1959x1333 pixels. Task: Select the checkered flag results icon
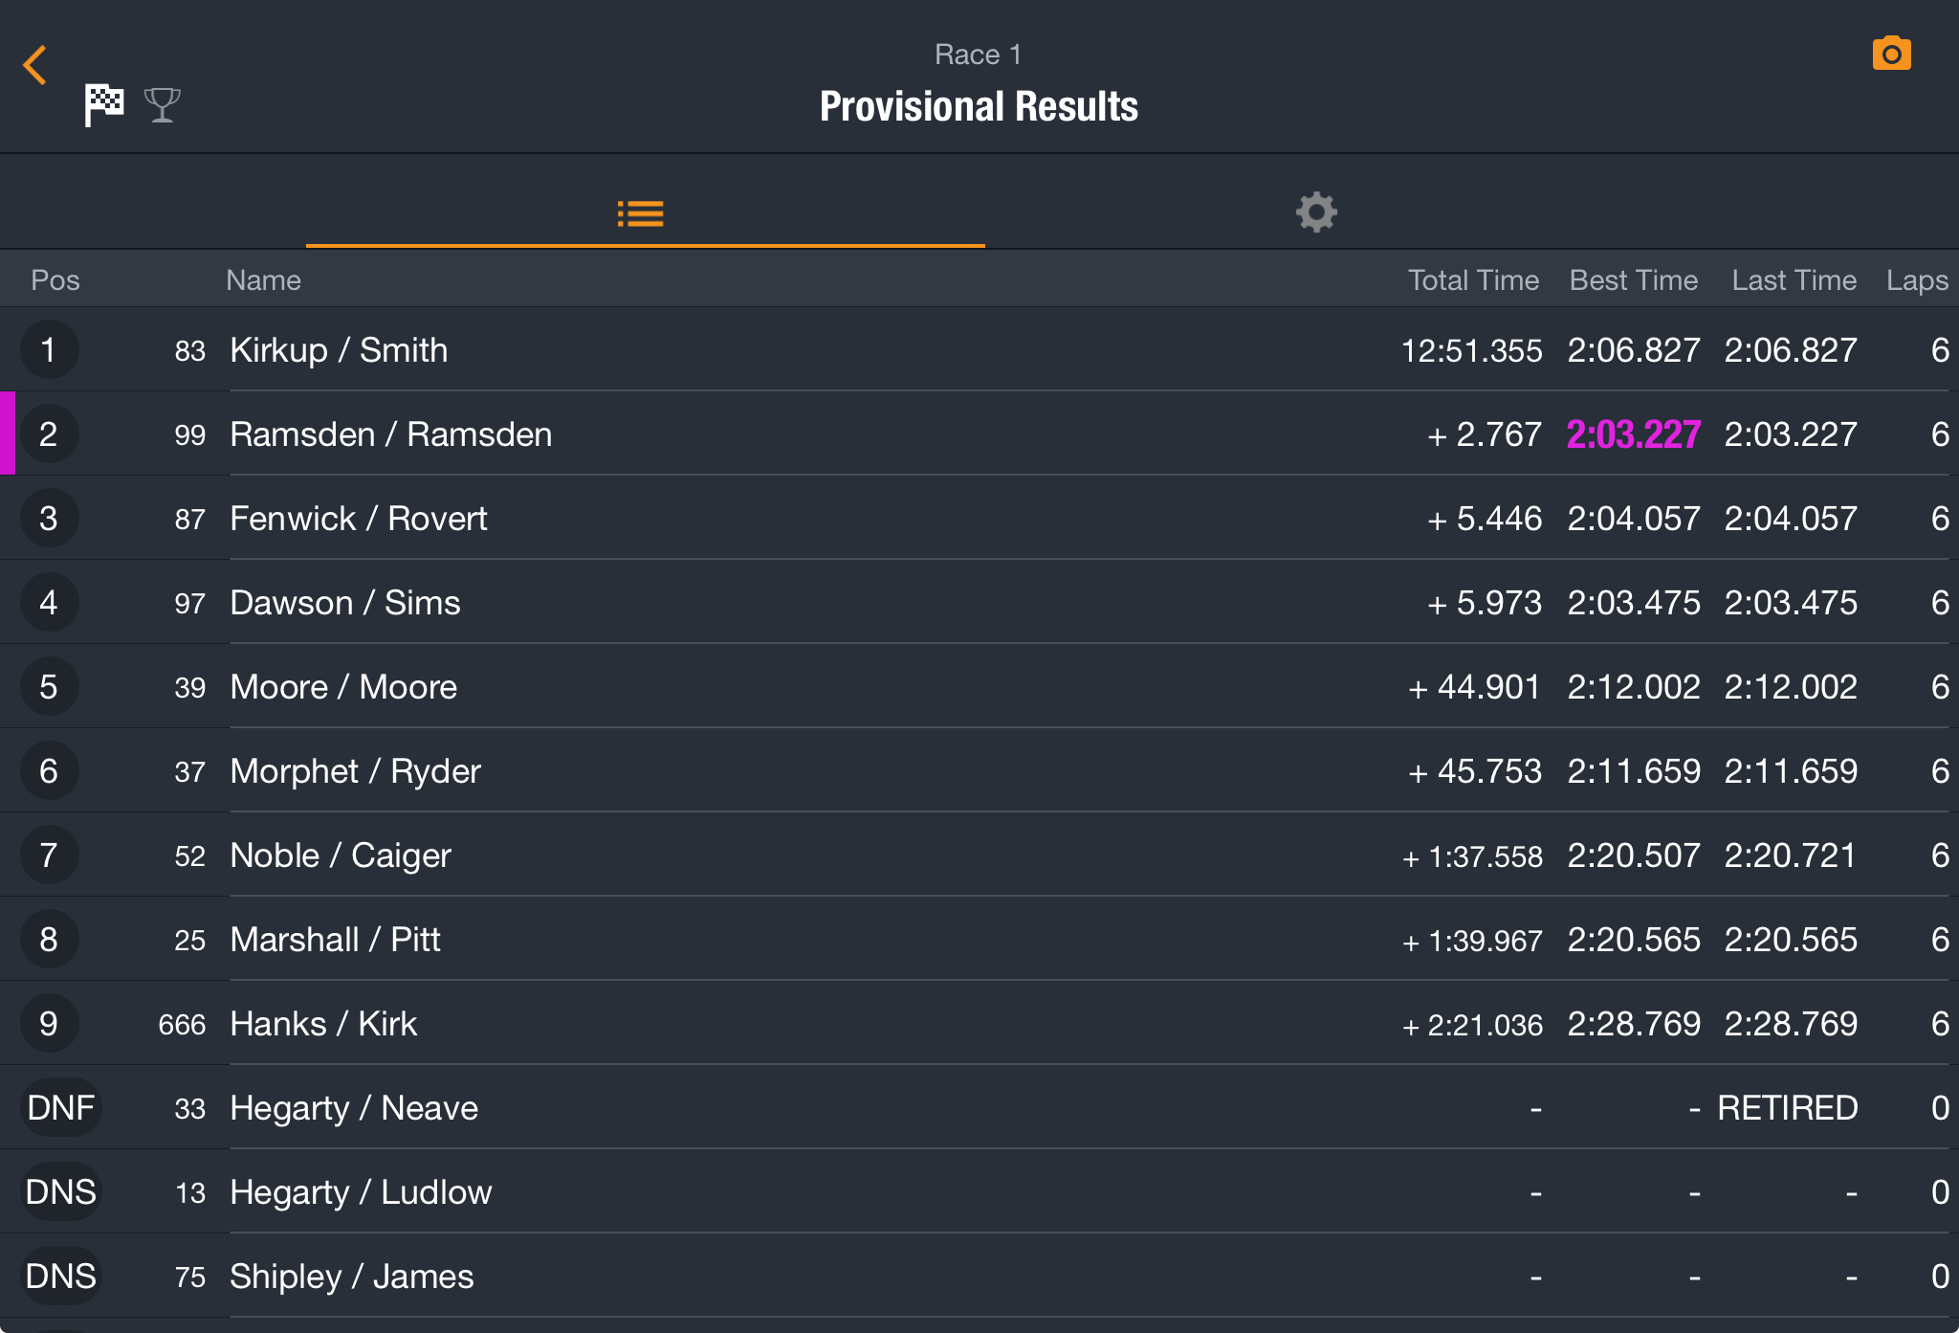coord(103,103)
